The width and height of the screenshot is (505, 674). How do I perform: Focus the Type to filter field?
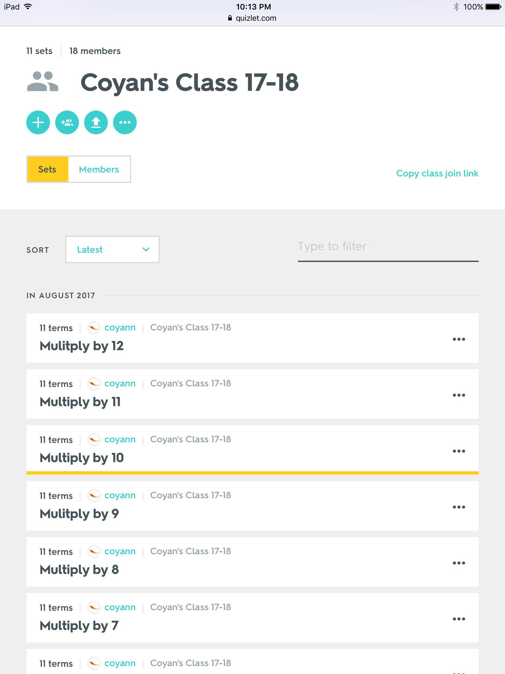coord(388,247)
